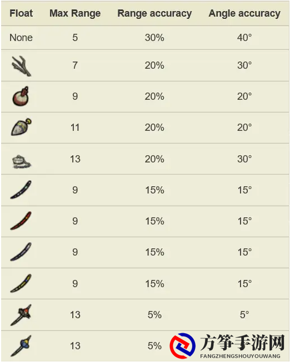The height and width of the screenshot is (362, 290).
Task: Select the None float row label
Action: pos(21,38)
